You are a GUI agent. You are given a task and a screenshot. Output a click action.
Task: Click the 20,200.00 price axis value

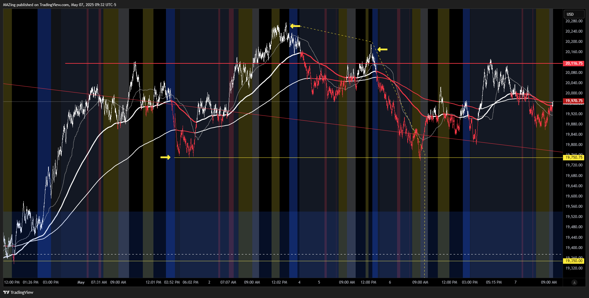coord(574,42)
